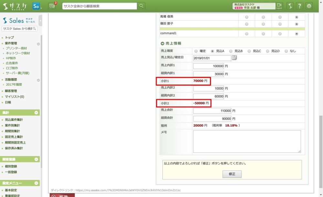The height and width of the screenshot is (197, 323).
Task: Choose the なし radio button
Action: (286, 51)
